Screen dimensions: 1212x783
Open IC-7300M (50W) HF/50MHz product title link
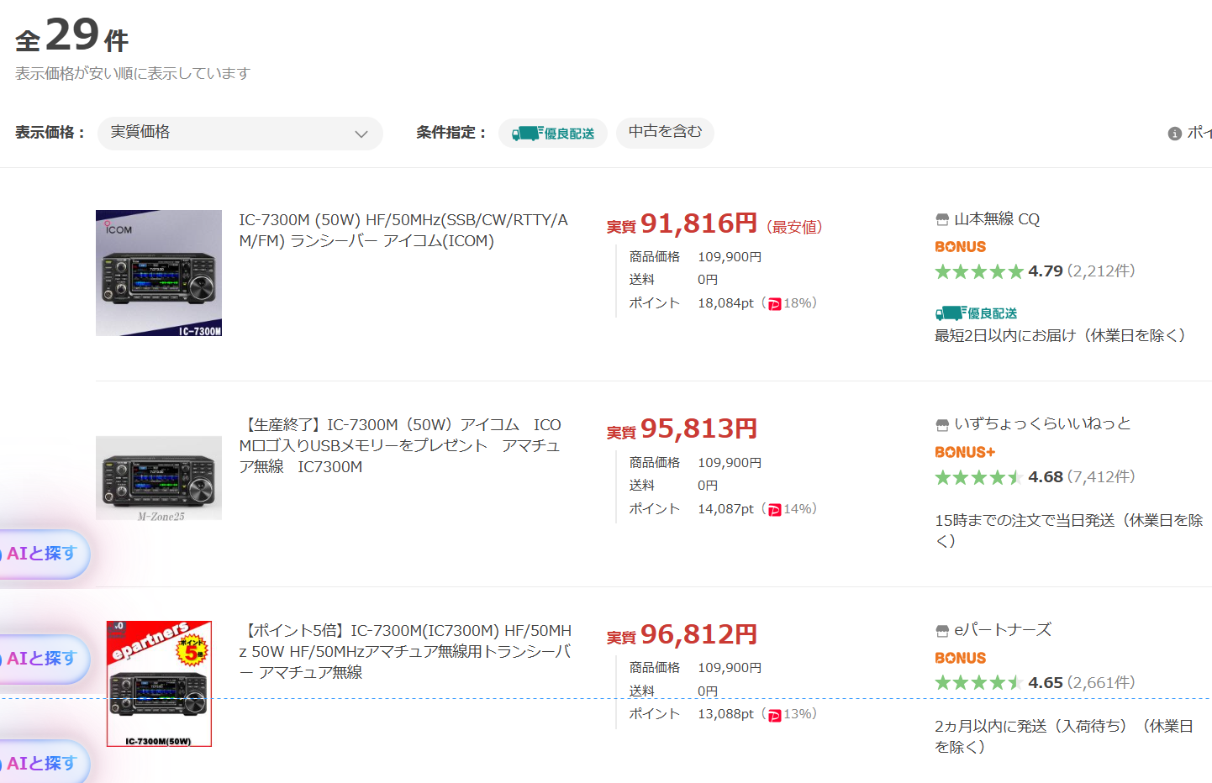pos(403,230)
